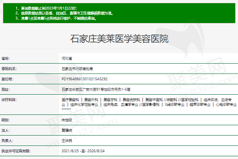Click the 审批机关 label
The height and width of the screenshot is (159, 238).
[9, 69]
